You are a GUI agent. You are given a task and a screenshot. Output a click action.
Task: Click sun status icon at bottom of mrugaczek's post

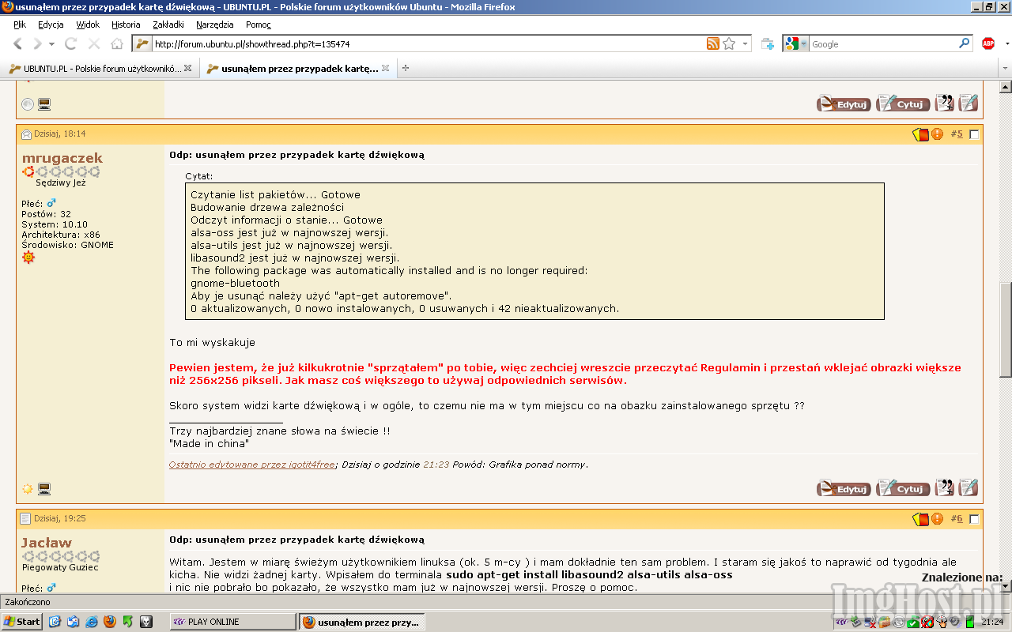point(28,488)
